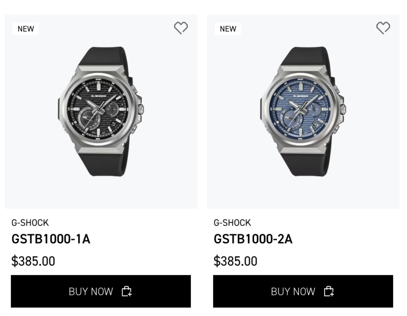
Task: Click the G-SHOCK logo on the black dial
Action: point(99,96)
